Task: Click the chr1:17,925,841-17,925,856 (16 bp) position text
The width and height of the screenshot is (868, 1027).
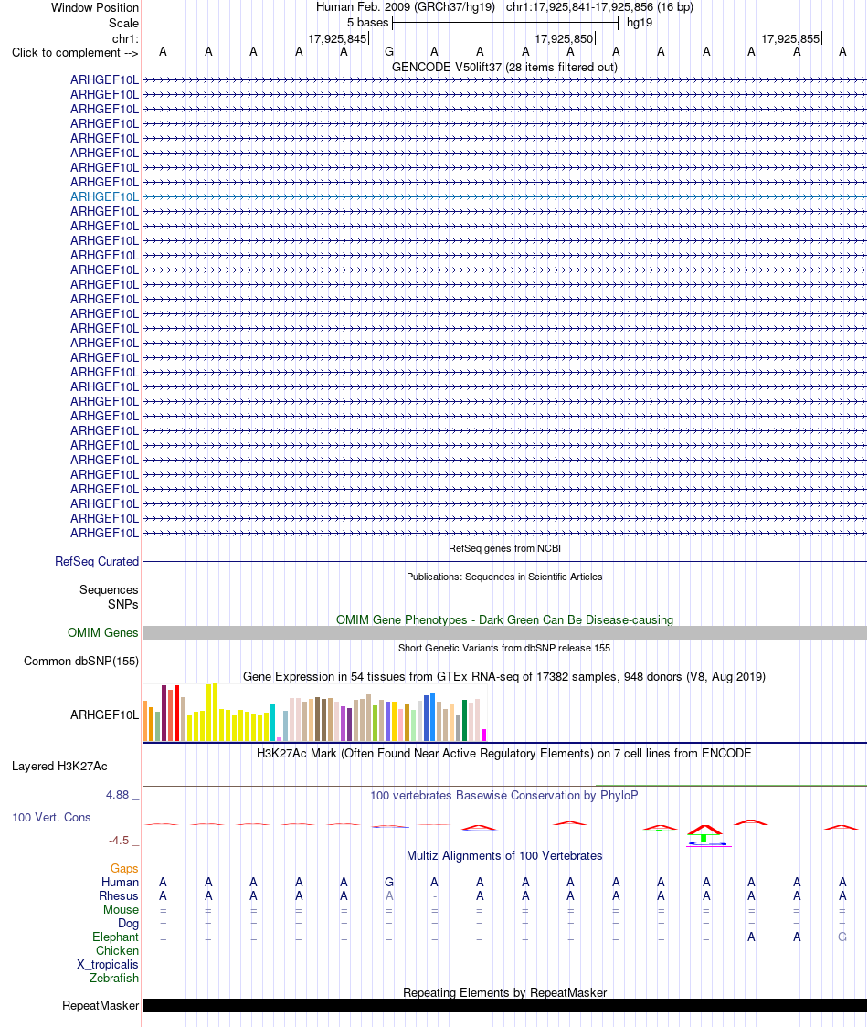Action: (599, 7)
